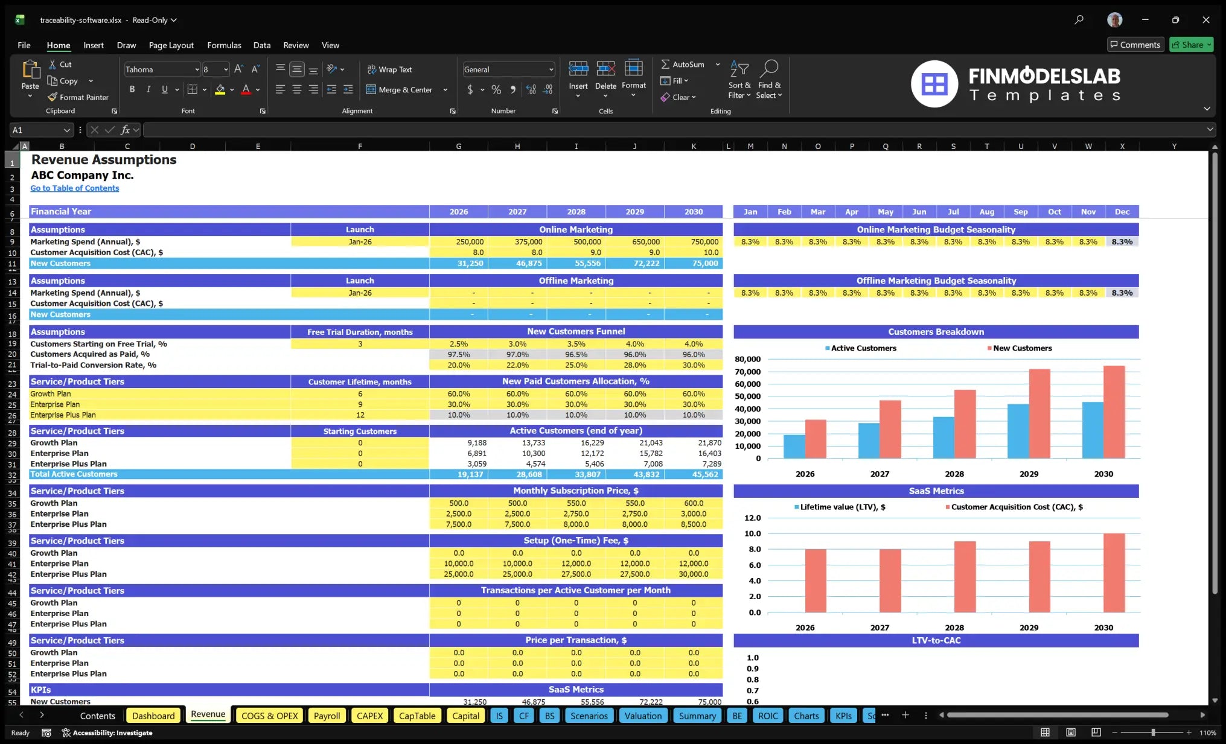
Task: Toggle Underline formatting
Action: click(164, 89)
